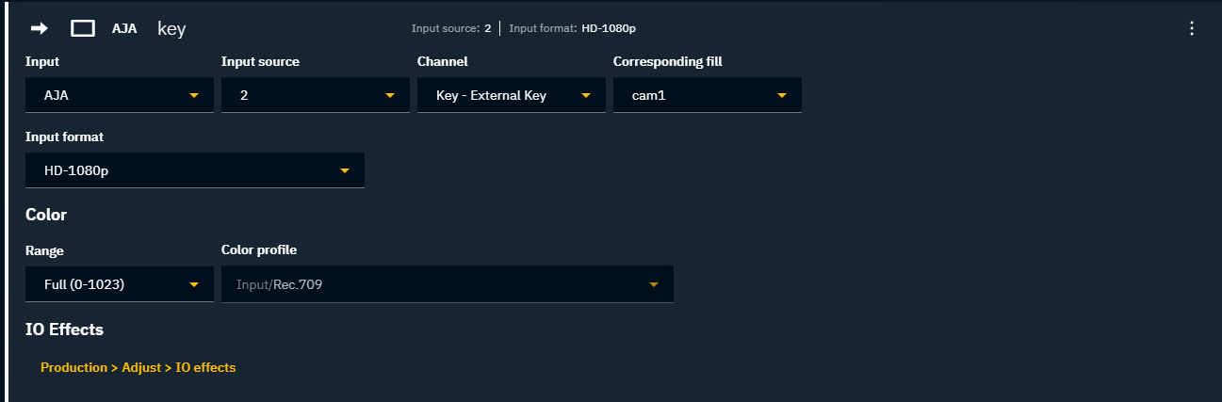Expand the Corresponding fill dropdown showing cam1
Screen dimensions: 1222x402
(x=708, y=95)
